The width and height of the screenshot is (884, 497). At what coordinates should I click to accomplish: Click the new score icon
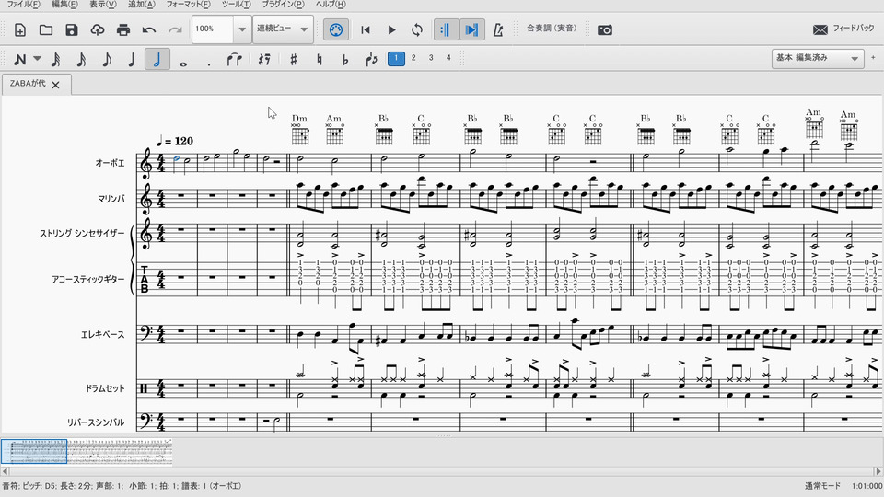(20, 29)
